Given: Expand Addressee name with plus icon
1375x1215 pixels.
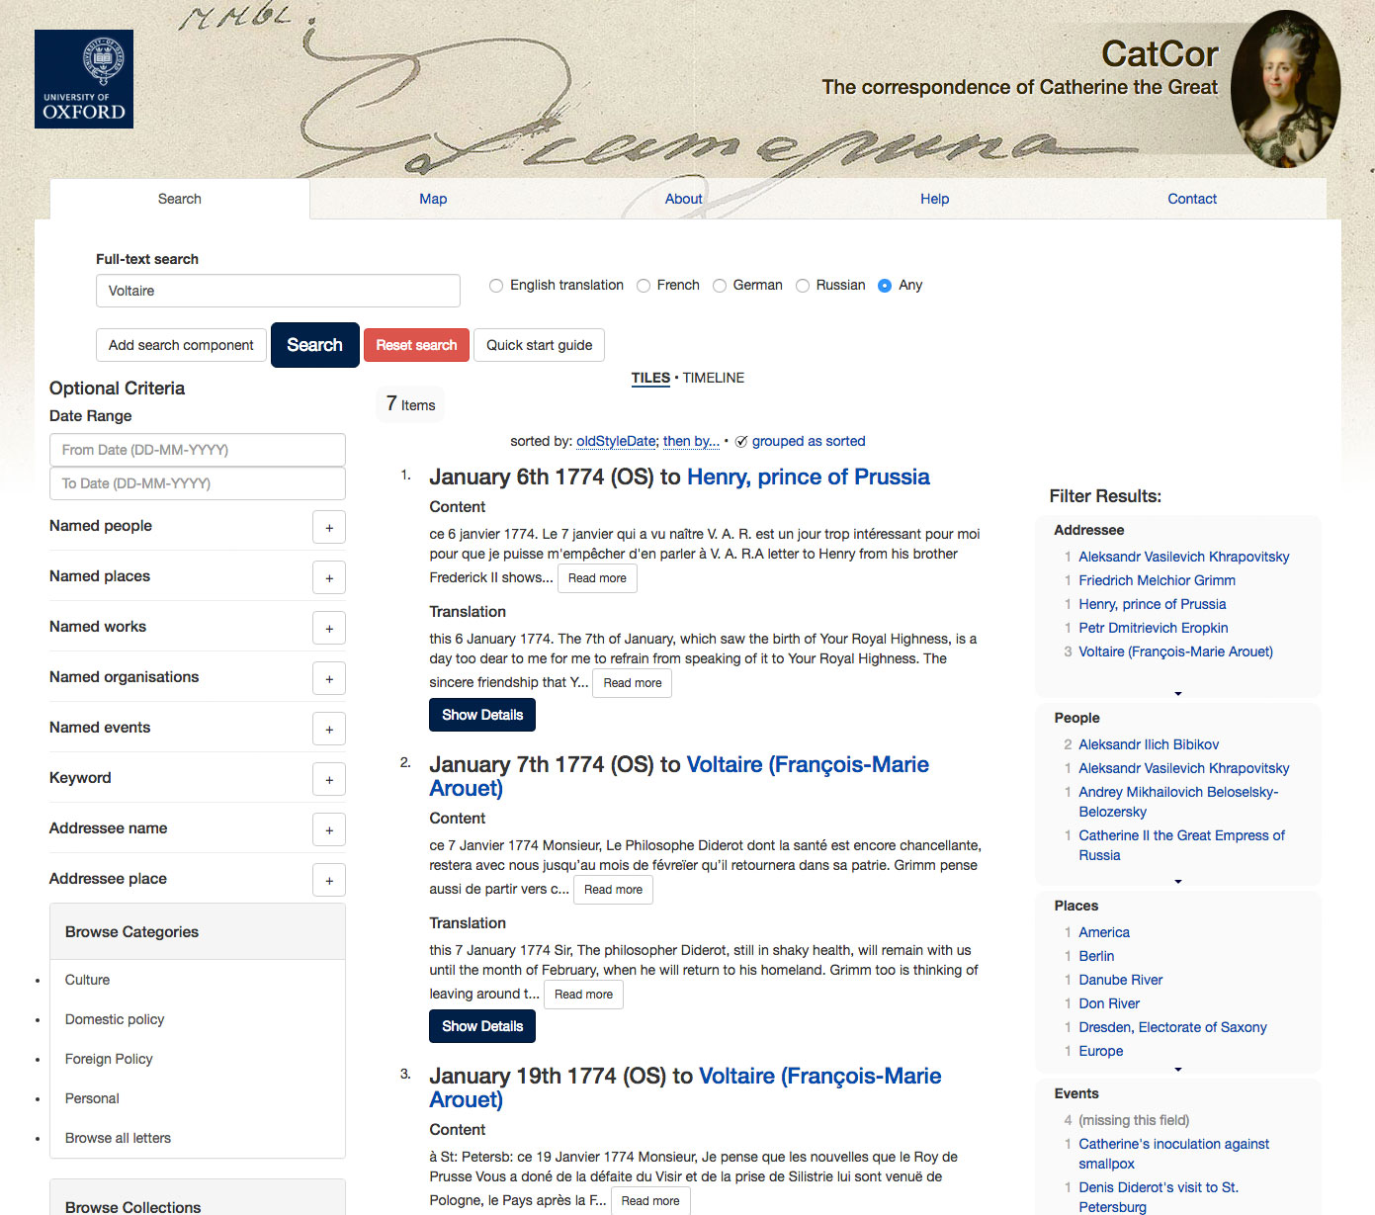Looking at the screenshot, I should point(329,830).
